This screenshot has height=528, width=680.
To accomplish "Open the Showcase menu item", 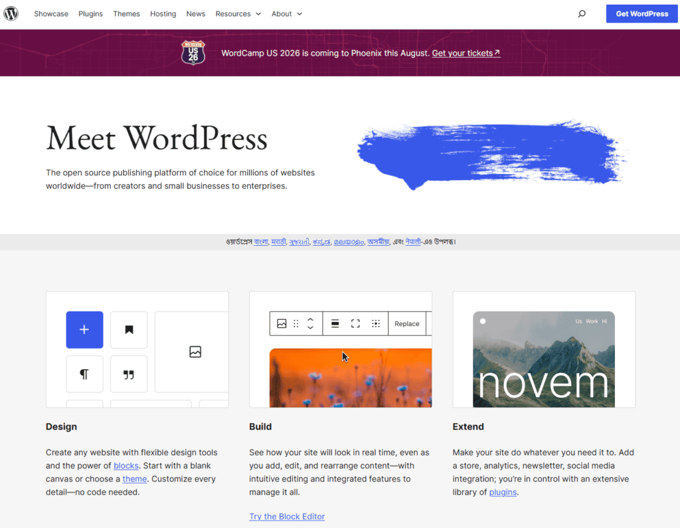I will [x=51, y=14].
